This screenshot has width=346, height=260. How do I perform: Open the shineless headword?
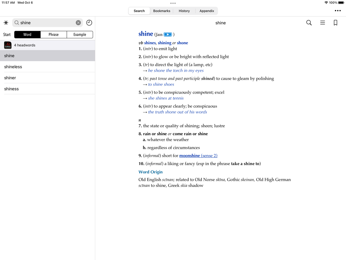[x=47, y=67]
